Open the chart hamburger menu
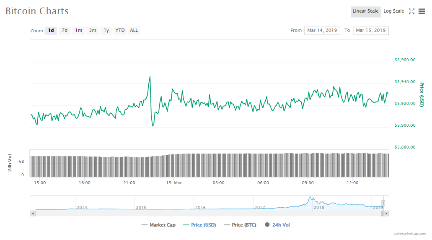This screenshot has height=240, width=432. (x=422, y=11)
